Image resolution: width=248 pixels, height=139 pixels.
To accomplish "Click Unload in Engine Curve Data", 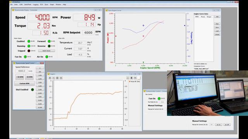I will 217,34.
